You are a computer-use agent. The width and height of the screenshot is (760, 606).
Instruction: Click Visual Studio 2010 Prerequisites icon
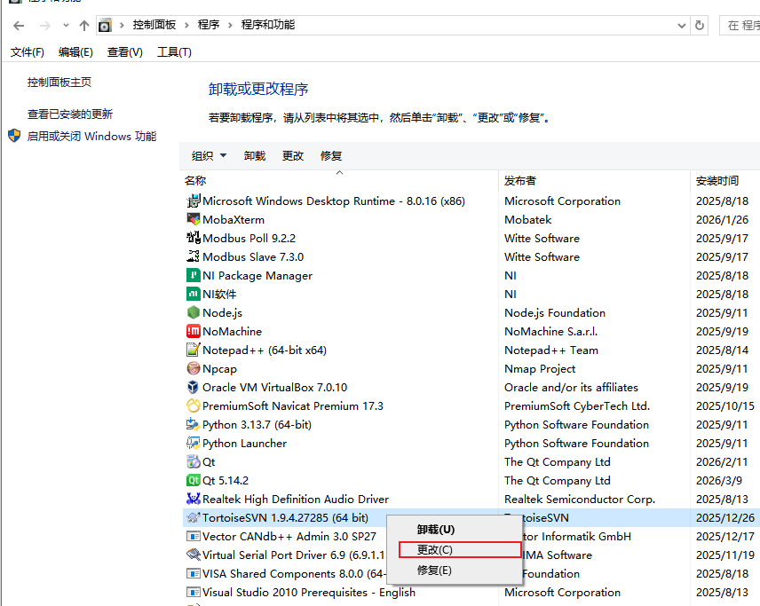(x=194, y=592)
